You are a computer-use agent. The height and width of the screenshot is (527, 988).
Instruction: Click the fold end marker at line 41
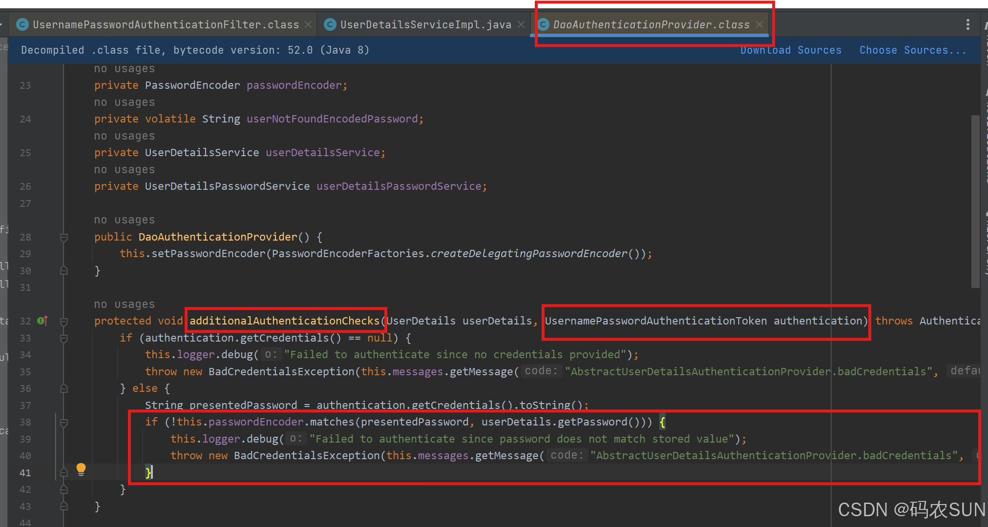coord(63,472)
